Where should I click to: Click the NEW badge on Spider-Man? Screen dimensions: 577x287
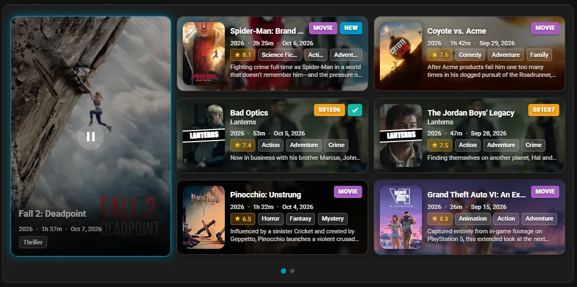pyautogui.click(x=351, y=28)
